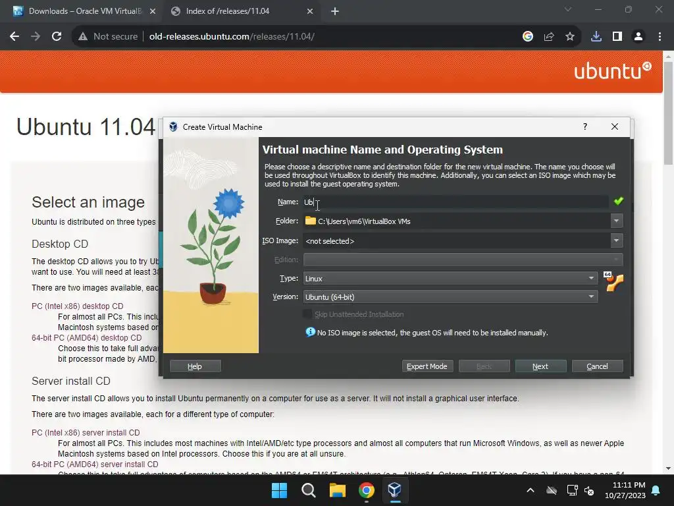This screenshot has height=506, width=674.
Task: Close the Downloads Oracle VM VirtualBox tab
Action: click(x=153, y=11)
